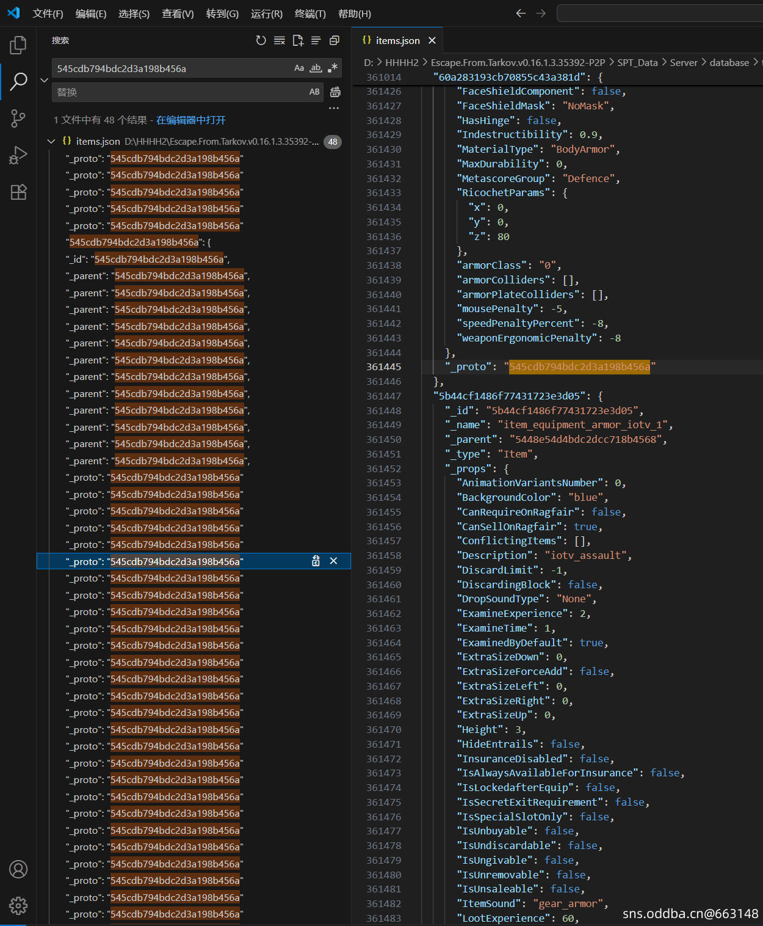Toggle Preserve Case in the replace box
This screenshot has height=926, width=763.
314,92
